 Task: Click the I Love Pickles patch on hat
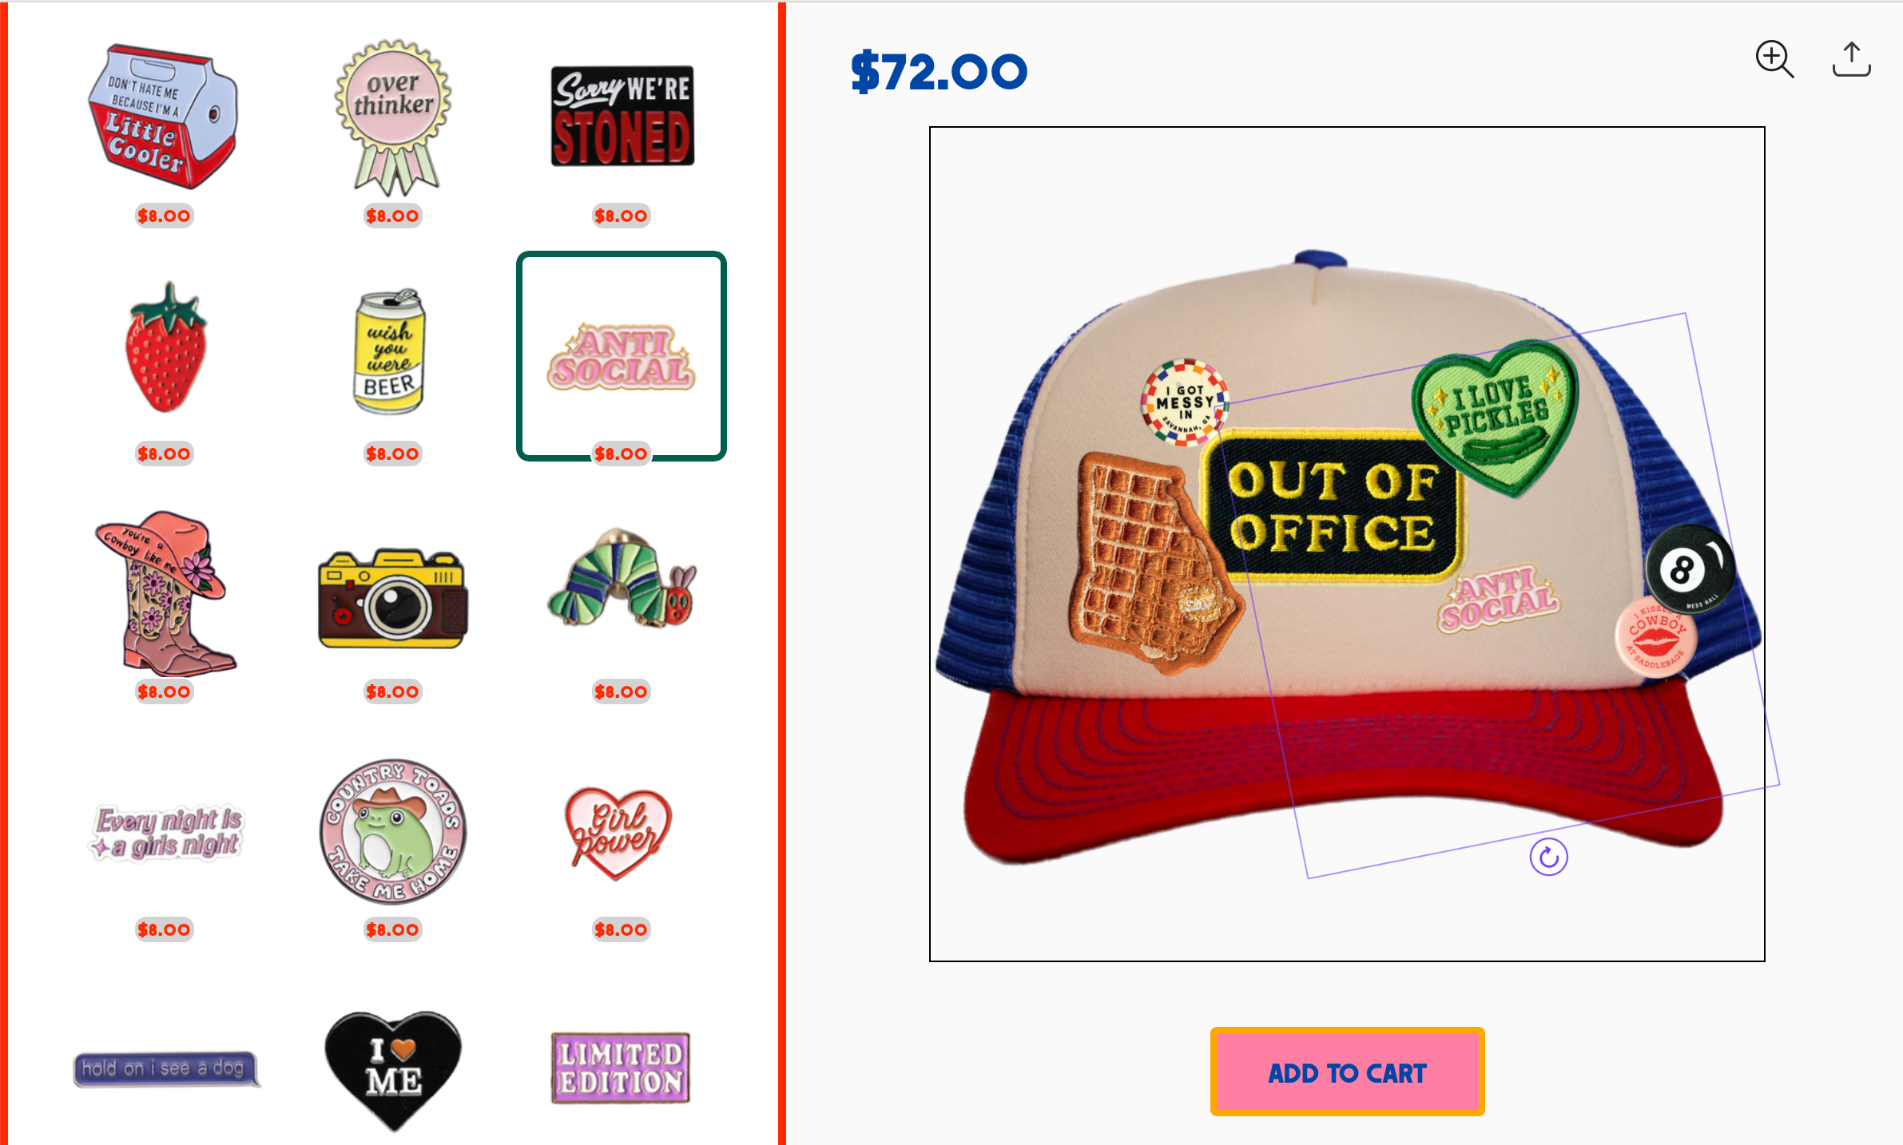click(1496, 415)
